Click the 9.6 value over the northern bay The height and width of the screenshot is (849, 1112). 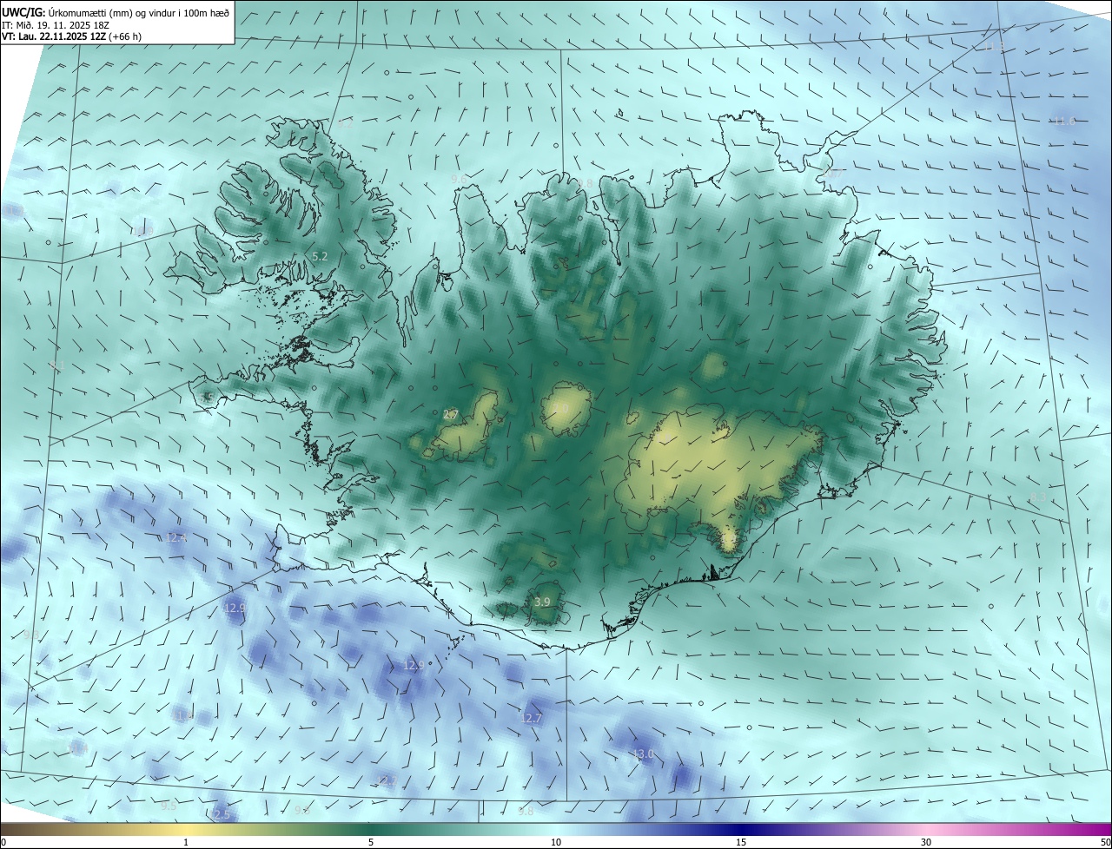point(459,178)
